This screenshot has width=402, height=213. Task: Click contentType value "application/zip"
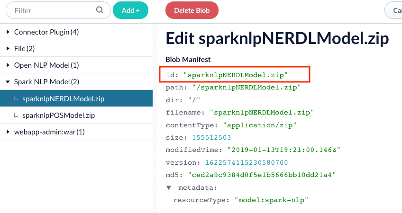pos(260,125)
